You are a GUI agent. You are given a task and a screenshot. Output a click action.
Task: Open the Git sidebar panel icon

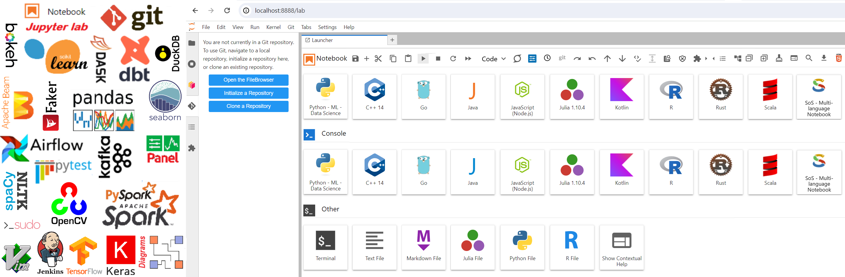pyautogui.click(x=192, y=106)
